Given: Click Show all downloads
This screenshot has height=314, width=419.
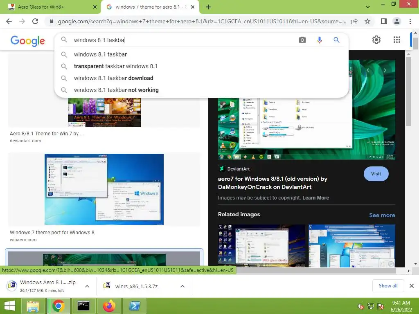Looking at the screenshot, I should [x=388, y=286].
